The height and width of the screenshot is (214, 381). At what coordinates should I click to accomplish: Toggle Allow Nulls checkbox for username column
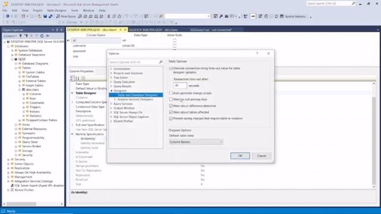pyautogui.click(x=174, y=46)
